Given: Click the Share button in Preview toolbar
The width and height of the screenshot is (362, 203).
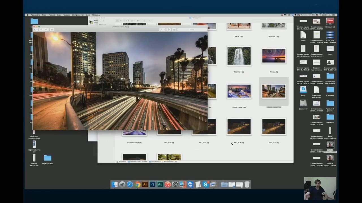Looking at the screenshot, I should click(52, 29).
